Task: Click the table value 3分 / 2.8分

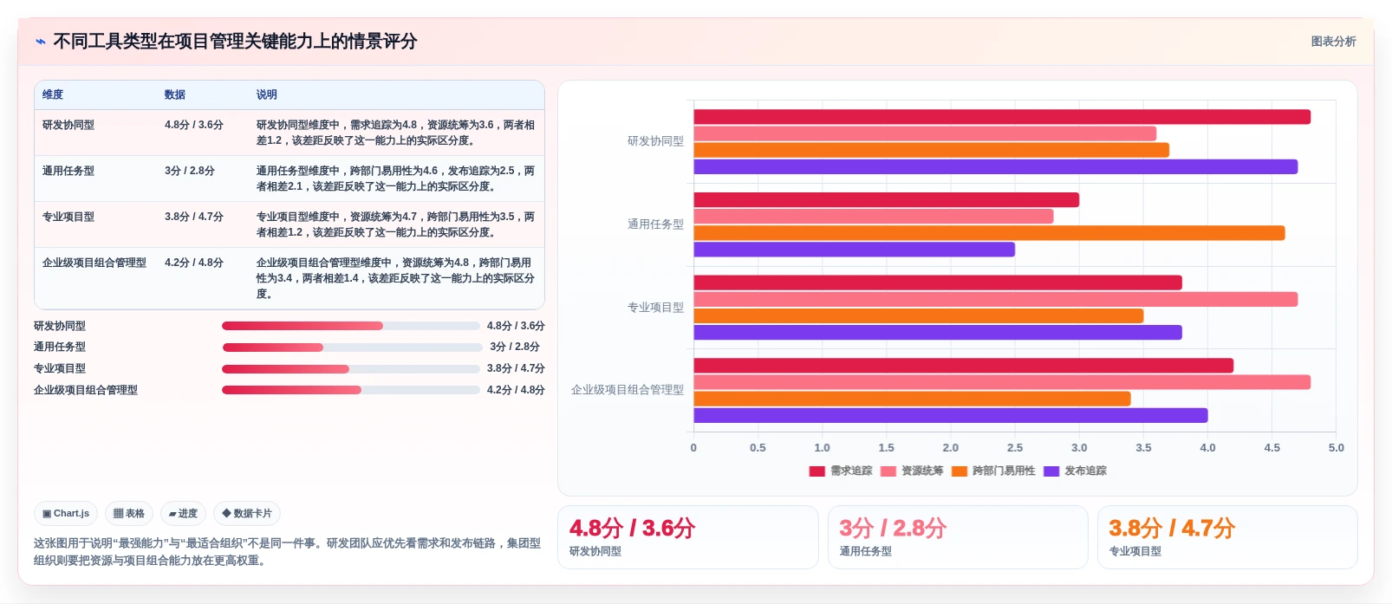Action: [x=190, y=171]
